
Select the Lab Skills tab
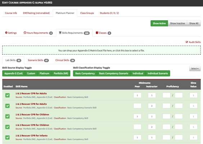point(13,60)
